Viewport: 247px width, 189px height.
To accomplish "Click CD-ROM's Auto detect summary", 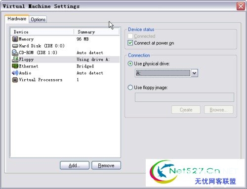I will [x=90, y=53].
